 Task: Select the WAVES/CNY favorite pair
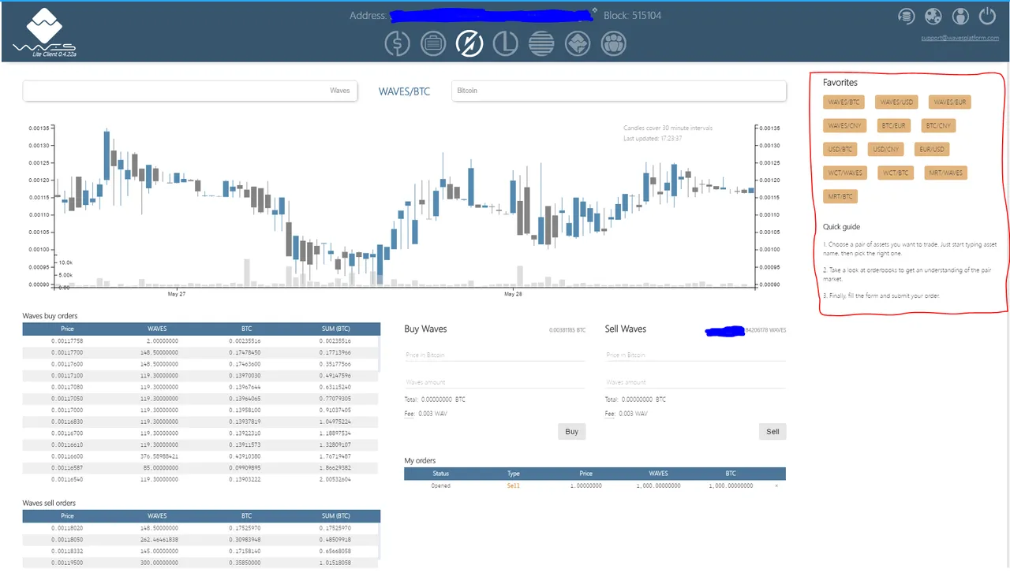pyautogui.click(x=845, y=125)
